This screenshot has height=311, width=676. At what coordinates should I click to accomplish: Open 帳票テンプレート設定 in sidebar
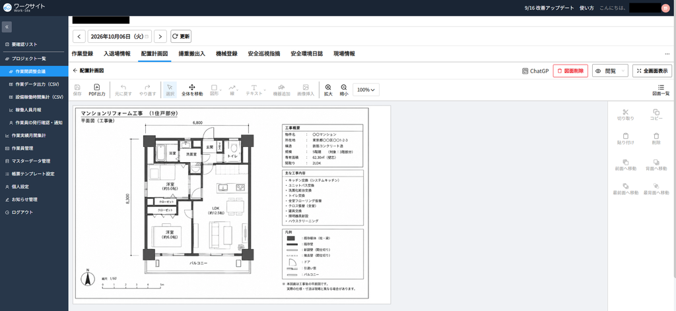click(34, 174)
